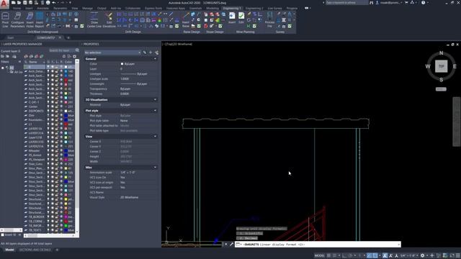The height and width of the screenshot is (259, 461).
Task: Toggle On light bulb for Arch_Deta layer
Action: tap(48, 71)
